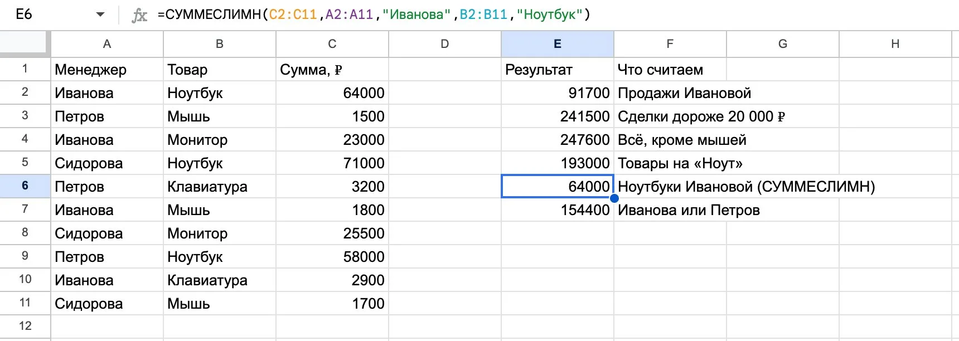Click 'Сидорова' in row 5

[107, 163]
